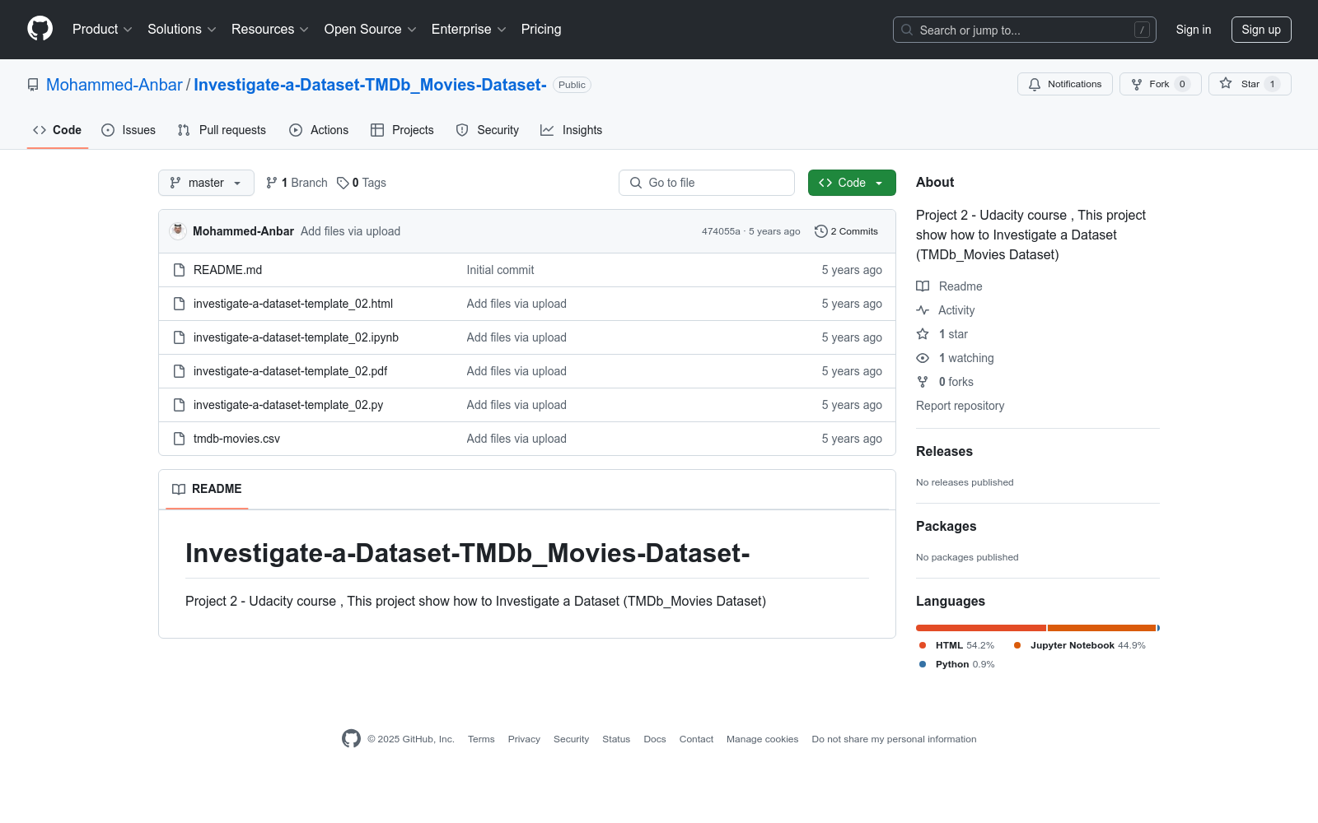Click file icon next to investigate-a-dataset-template_02.py
1318x823 pixels.
point(179,405)
